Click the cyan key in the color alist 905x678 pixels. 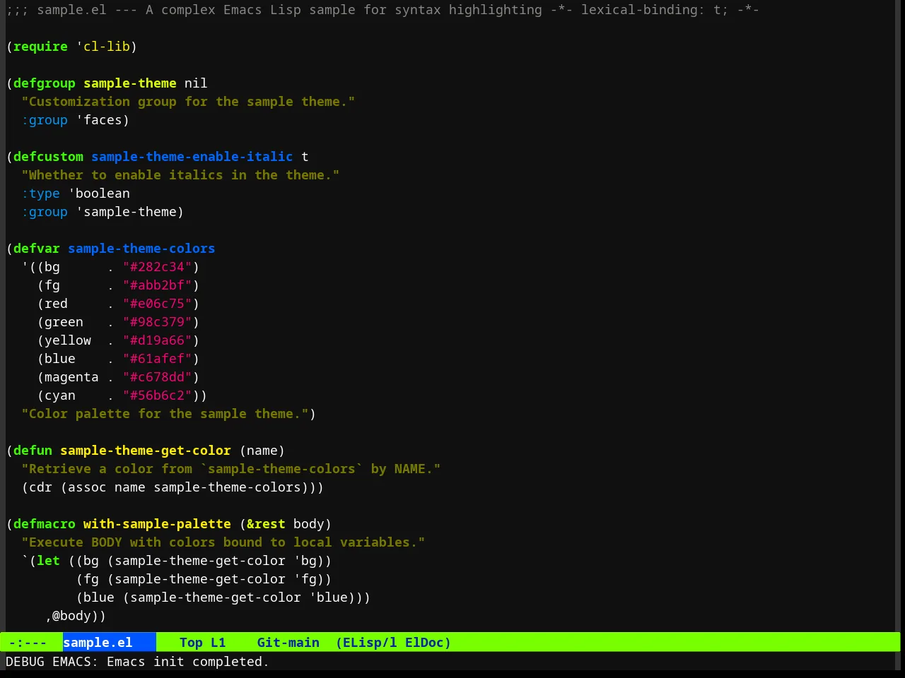tap(60, 395)
